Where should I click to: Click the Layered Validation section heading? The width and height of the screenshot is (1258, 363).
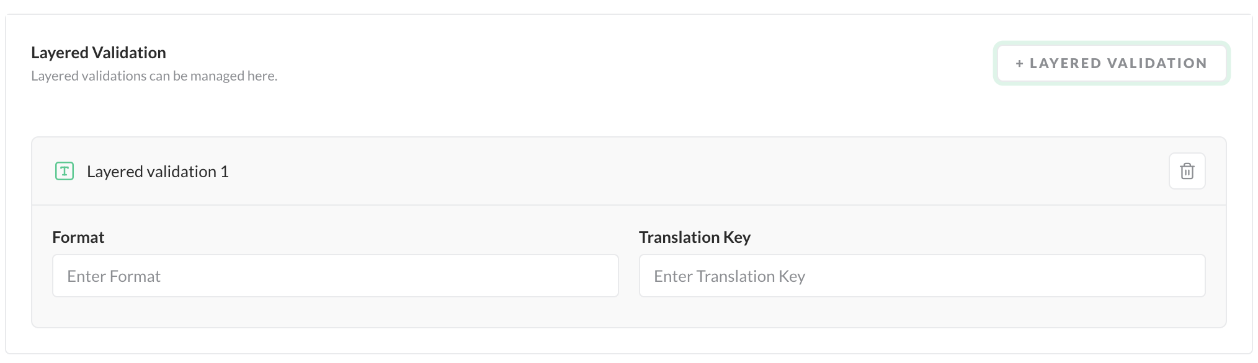(99, 53)
